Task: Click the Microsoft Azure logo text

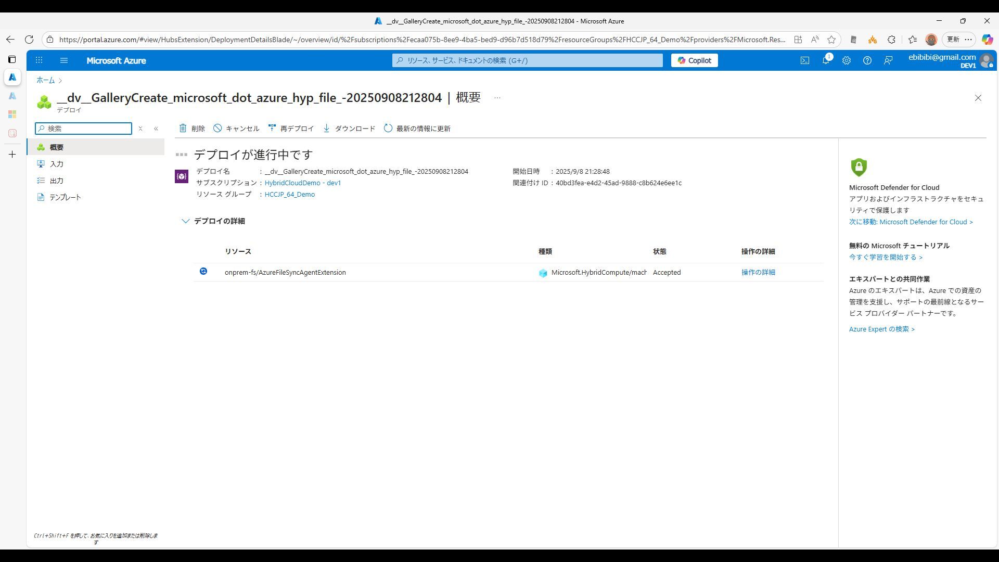Action: pos(116,60)
